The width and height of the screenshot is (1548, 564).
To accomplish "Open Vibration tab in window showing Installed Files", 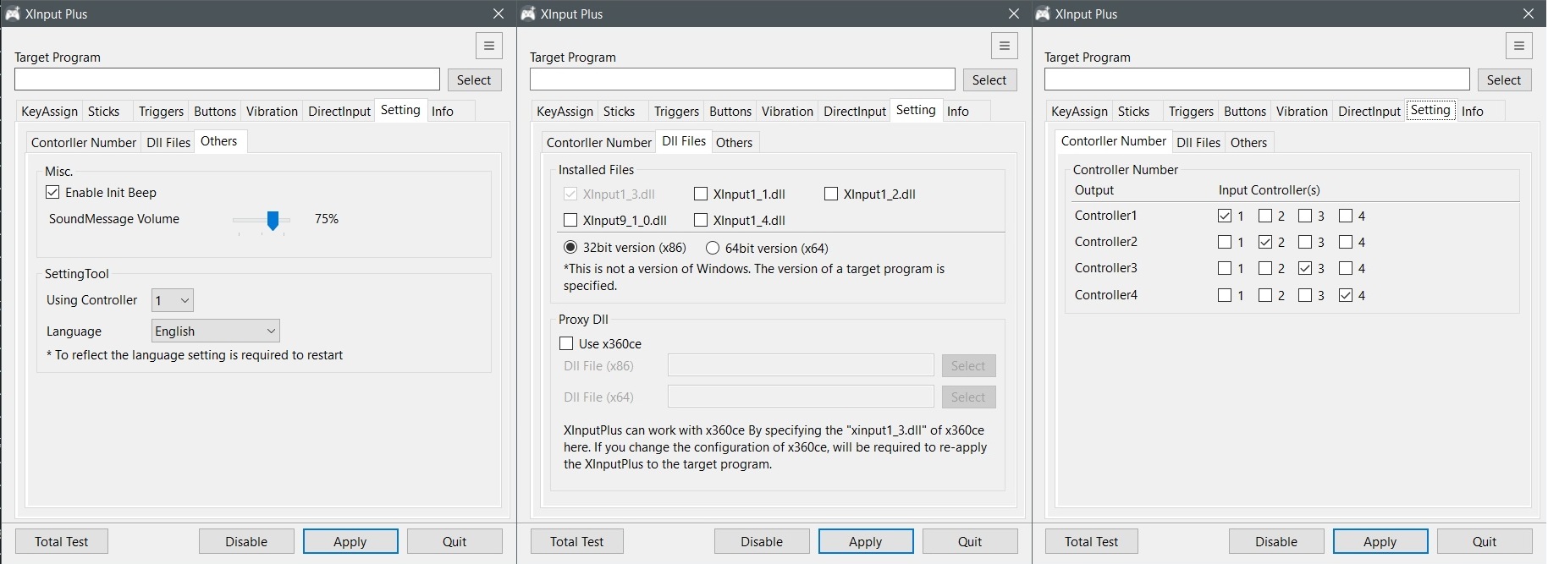I will (787, 112).
